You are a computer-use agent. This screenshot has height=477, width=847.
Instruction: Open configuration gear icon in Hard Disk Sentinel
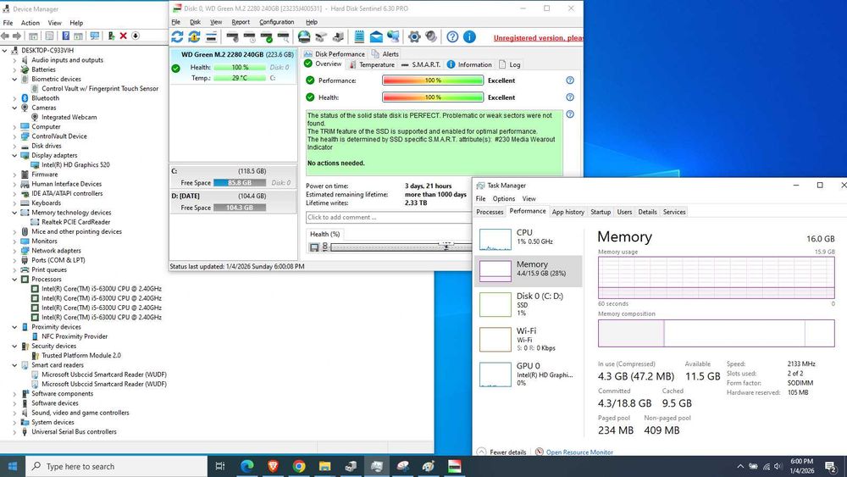[414, 36]
